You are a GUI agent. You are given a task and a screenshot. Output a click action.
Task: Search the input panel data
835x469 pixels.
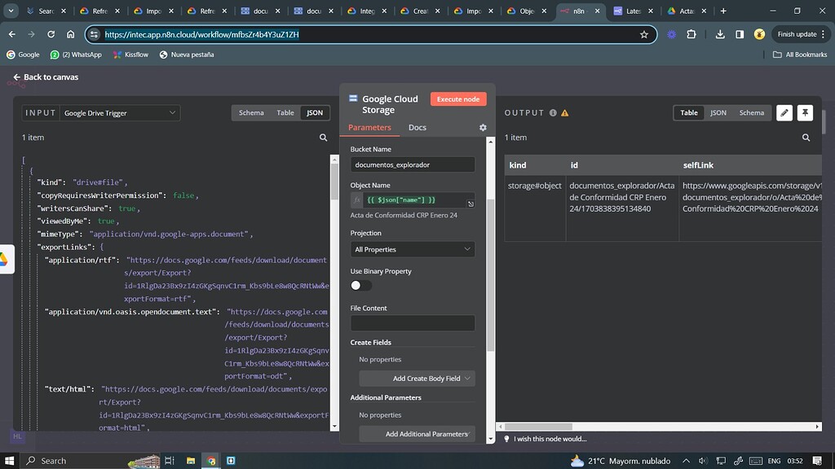[x=323, y=137]
